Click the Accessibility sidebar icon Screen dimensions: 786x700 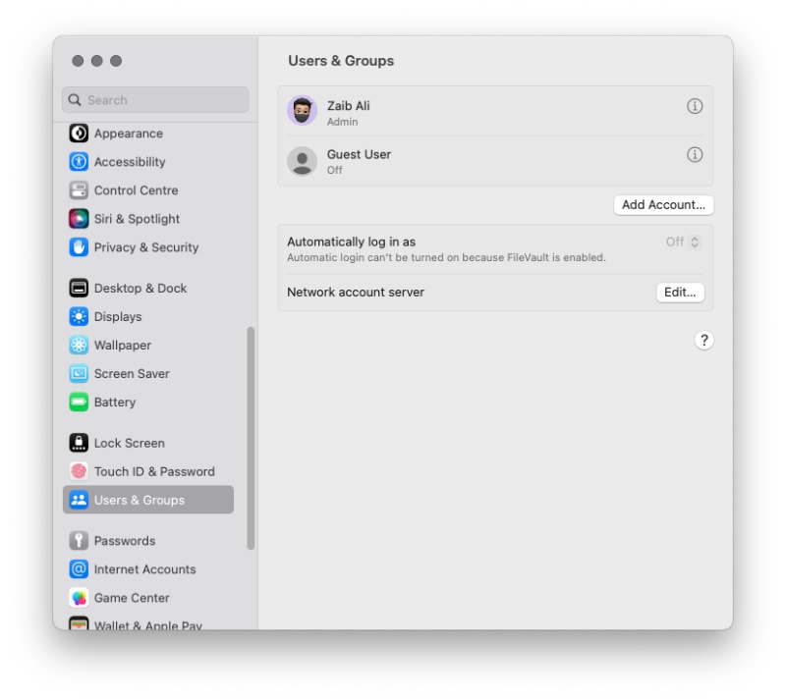[x=79, y=162]
